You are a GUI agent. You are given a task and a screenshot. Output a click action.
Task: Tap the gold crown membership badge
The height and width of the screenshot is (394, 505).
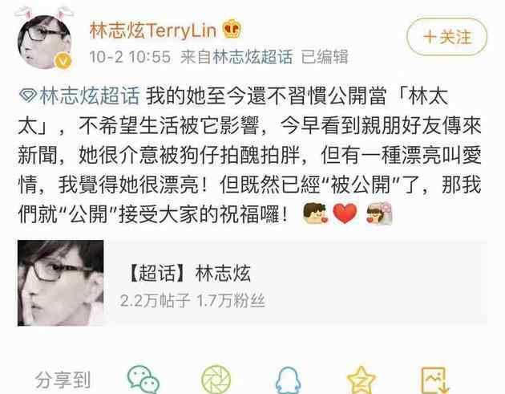point(232,30)
